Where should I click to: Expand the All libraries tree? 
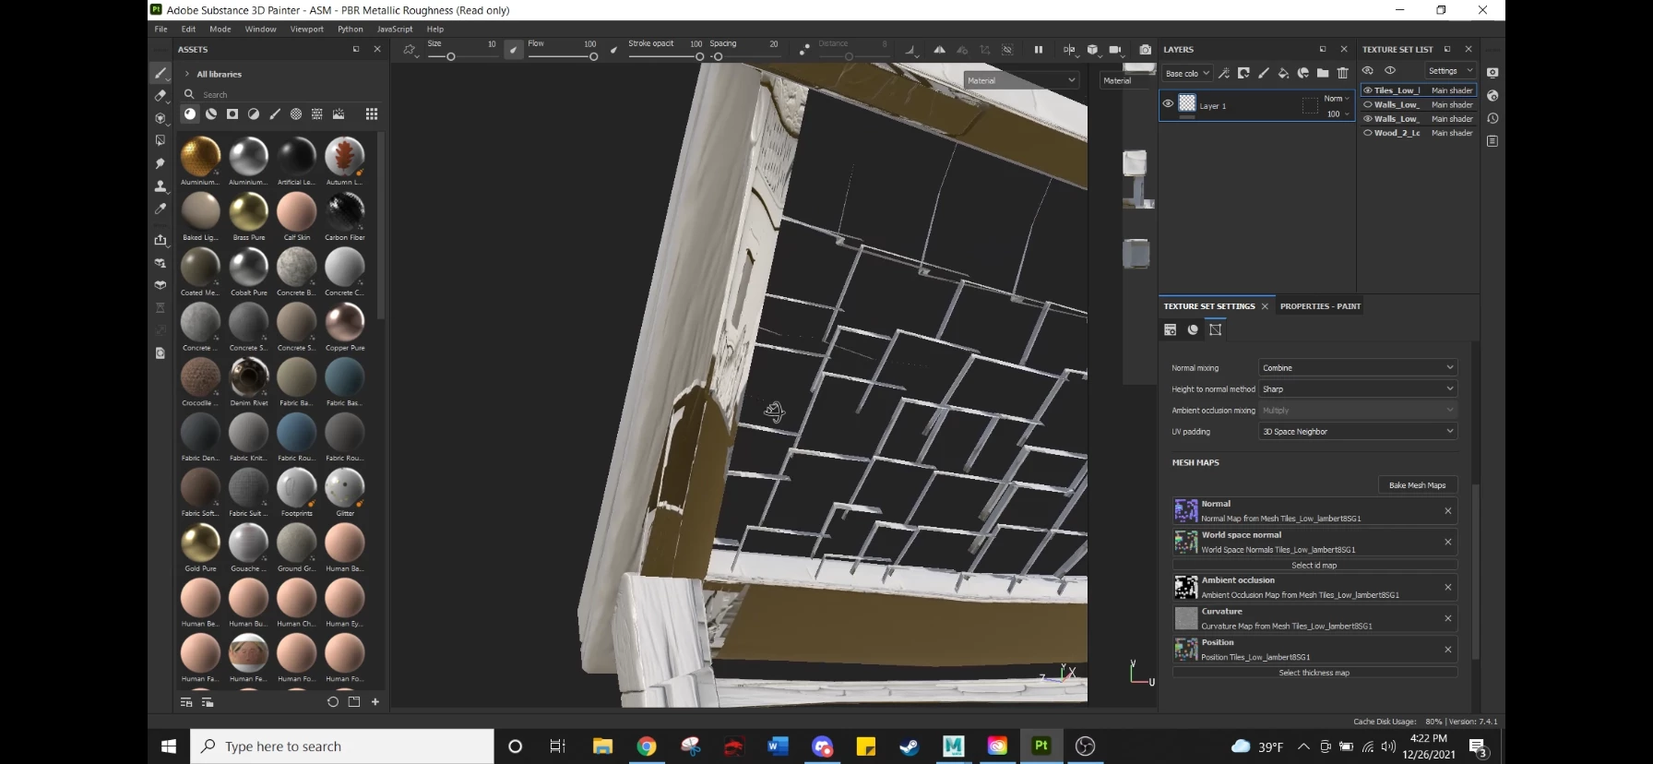pyautogui.click(x=187, y=74)
